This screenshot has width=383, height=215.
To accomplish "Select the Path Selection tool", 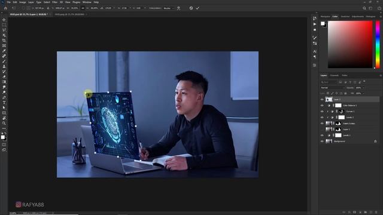I will (x=4, y=107).
